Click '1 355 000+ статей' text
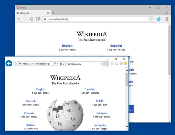This screenshot has height=135, width=175. point(29,117)
